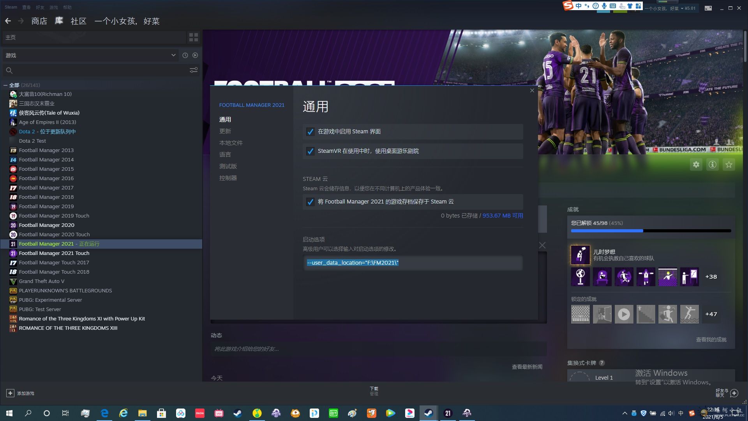This screenshot has height=421, width=748.
Task: Uncheck Steam Cloud save for Football Manager 2021
Action: (x=310, y=202)
